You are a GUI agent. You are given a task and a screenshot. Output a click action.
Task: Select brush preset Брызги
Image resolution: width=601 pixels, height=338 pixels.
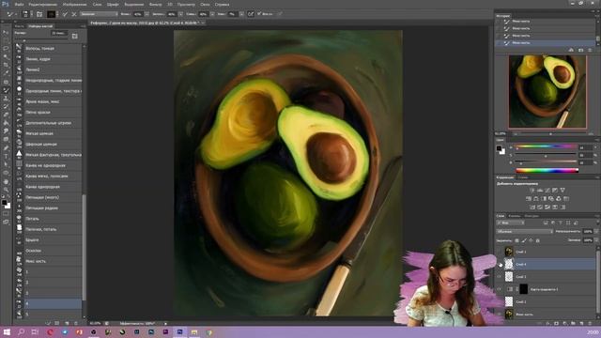pos(54,240)
